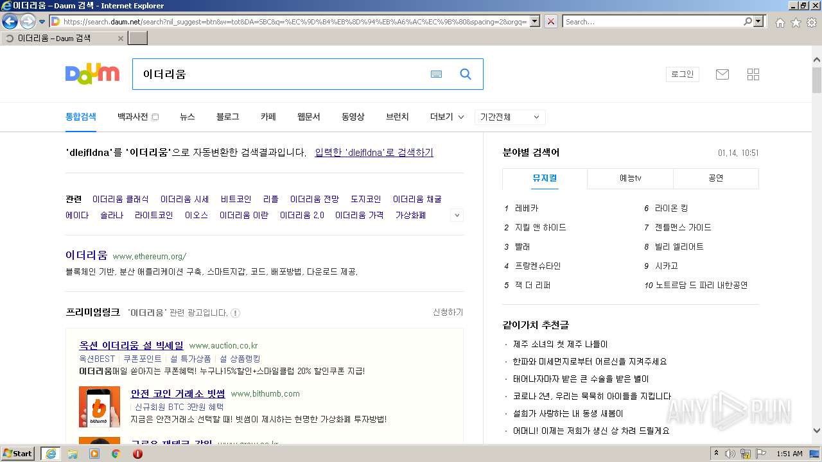The image size is (822, 462).
Task: Click related term 이더리움 2.0
Action: 302,216
